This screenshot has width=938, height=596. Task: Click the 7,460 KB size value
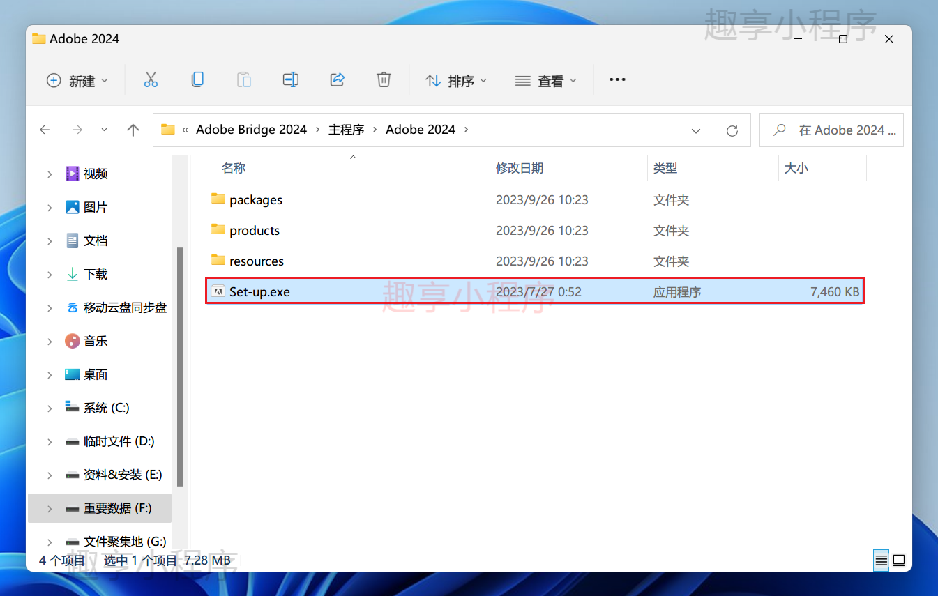pyautogui.click(x=835, y=292)
